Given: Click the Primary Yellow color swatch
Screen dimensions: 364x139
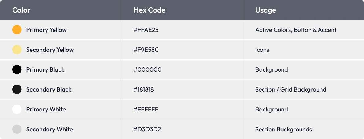Looking at the screenshot, I should (17, 30).
